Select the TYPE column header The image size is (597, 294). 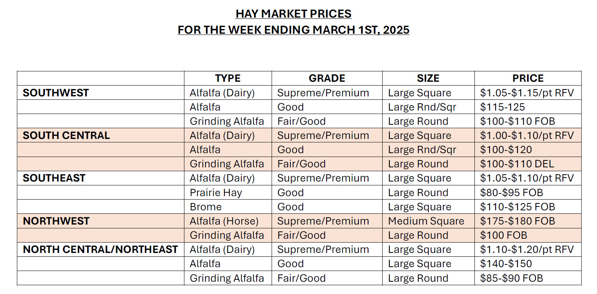pos(227,78)
